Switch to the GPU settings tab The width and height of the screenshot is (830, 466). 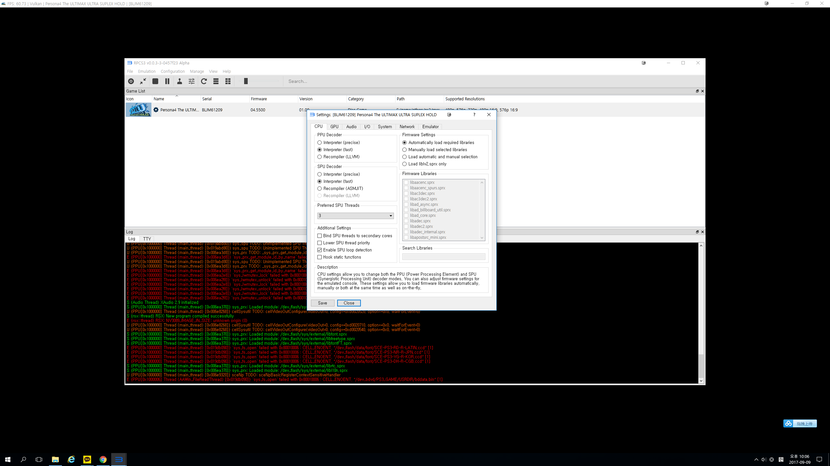(x=334, y=127)
